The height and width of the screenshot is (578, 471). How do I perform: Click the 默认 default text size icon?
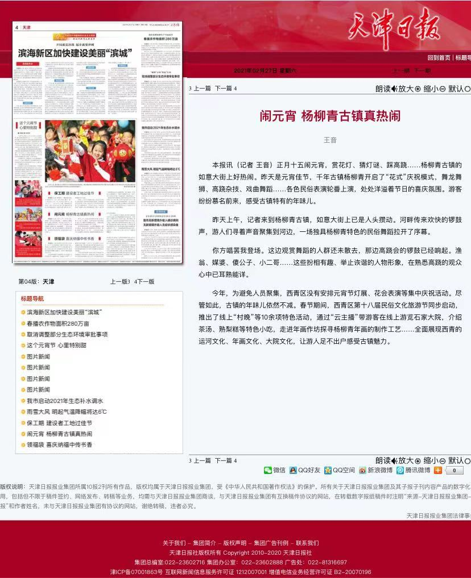(x=466, y=89)
